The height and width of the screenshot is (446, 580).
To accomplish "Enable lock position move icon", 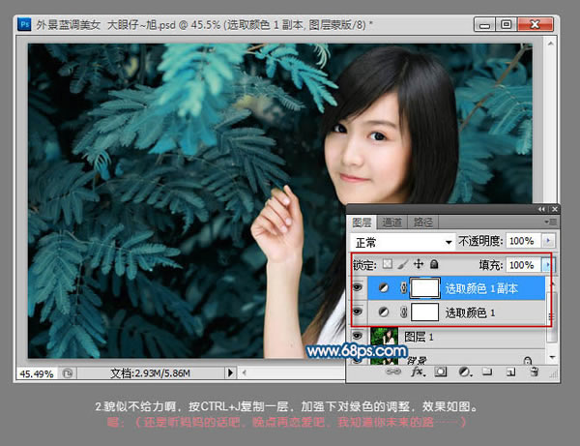I will coord(419,264).
